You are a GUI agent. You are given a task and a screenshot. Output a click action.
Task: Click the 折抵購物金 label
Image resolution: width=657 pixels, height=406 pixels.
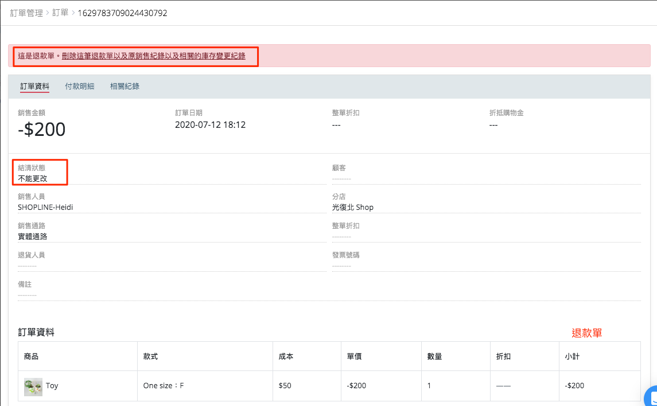pos(507,113)
